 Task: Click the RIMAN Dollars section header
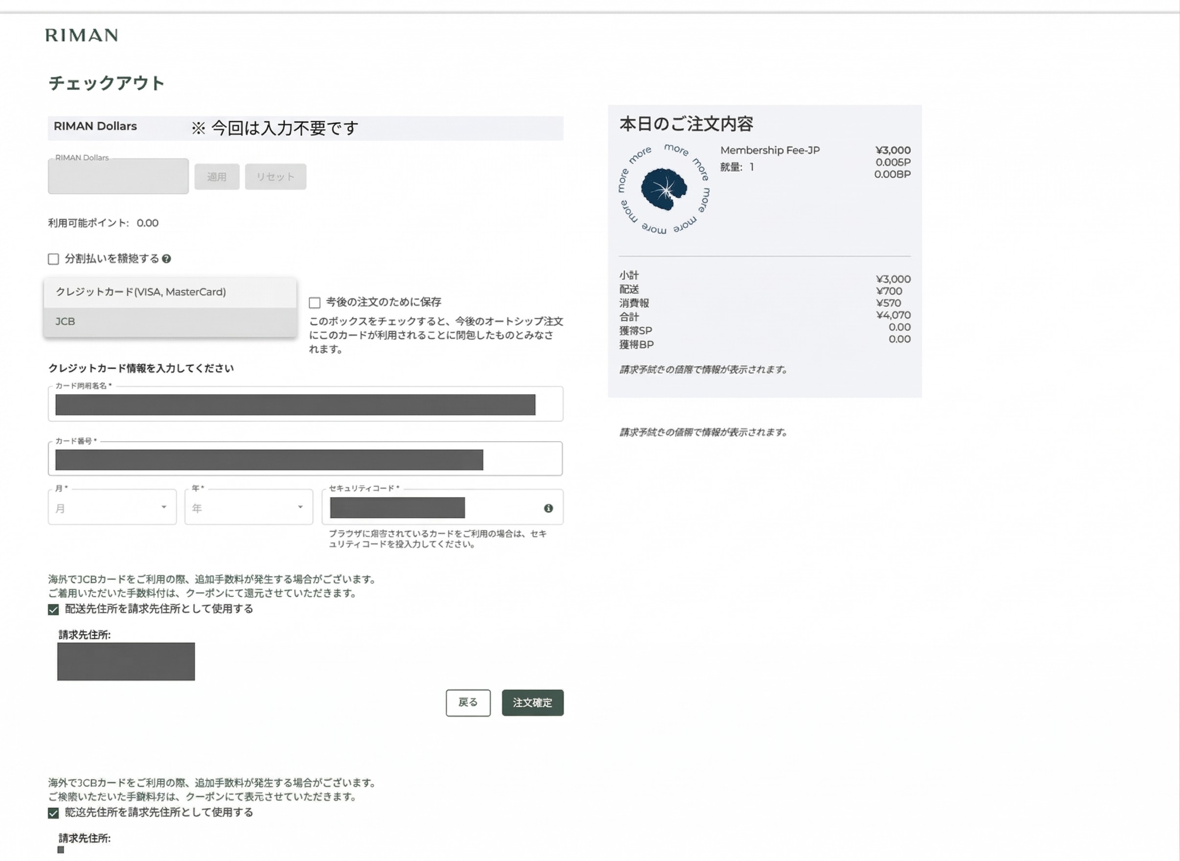(x=305, y=128)
